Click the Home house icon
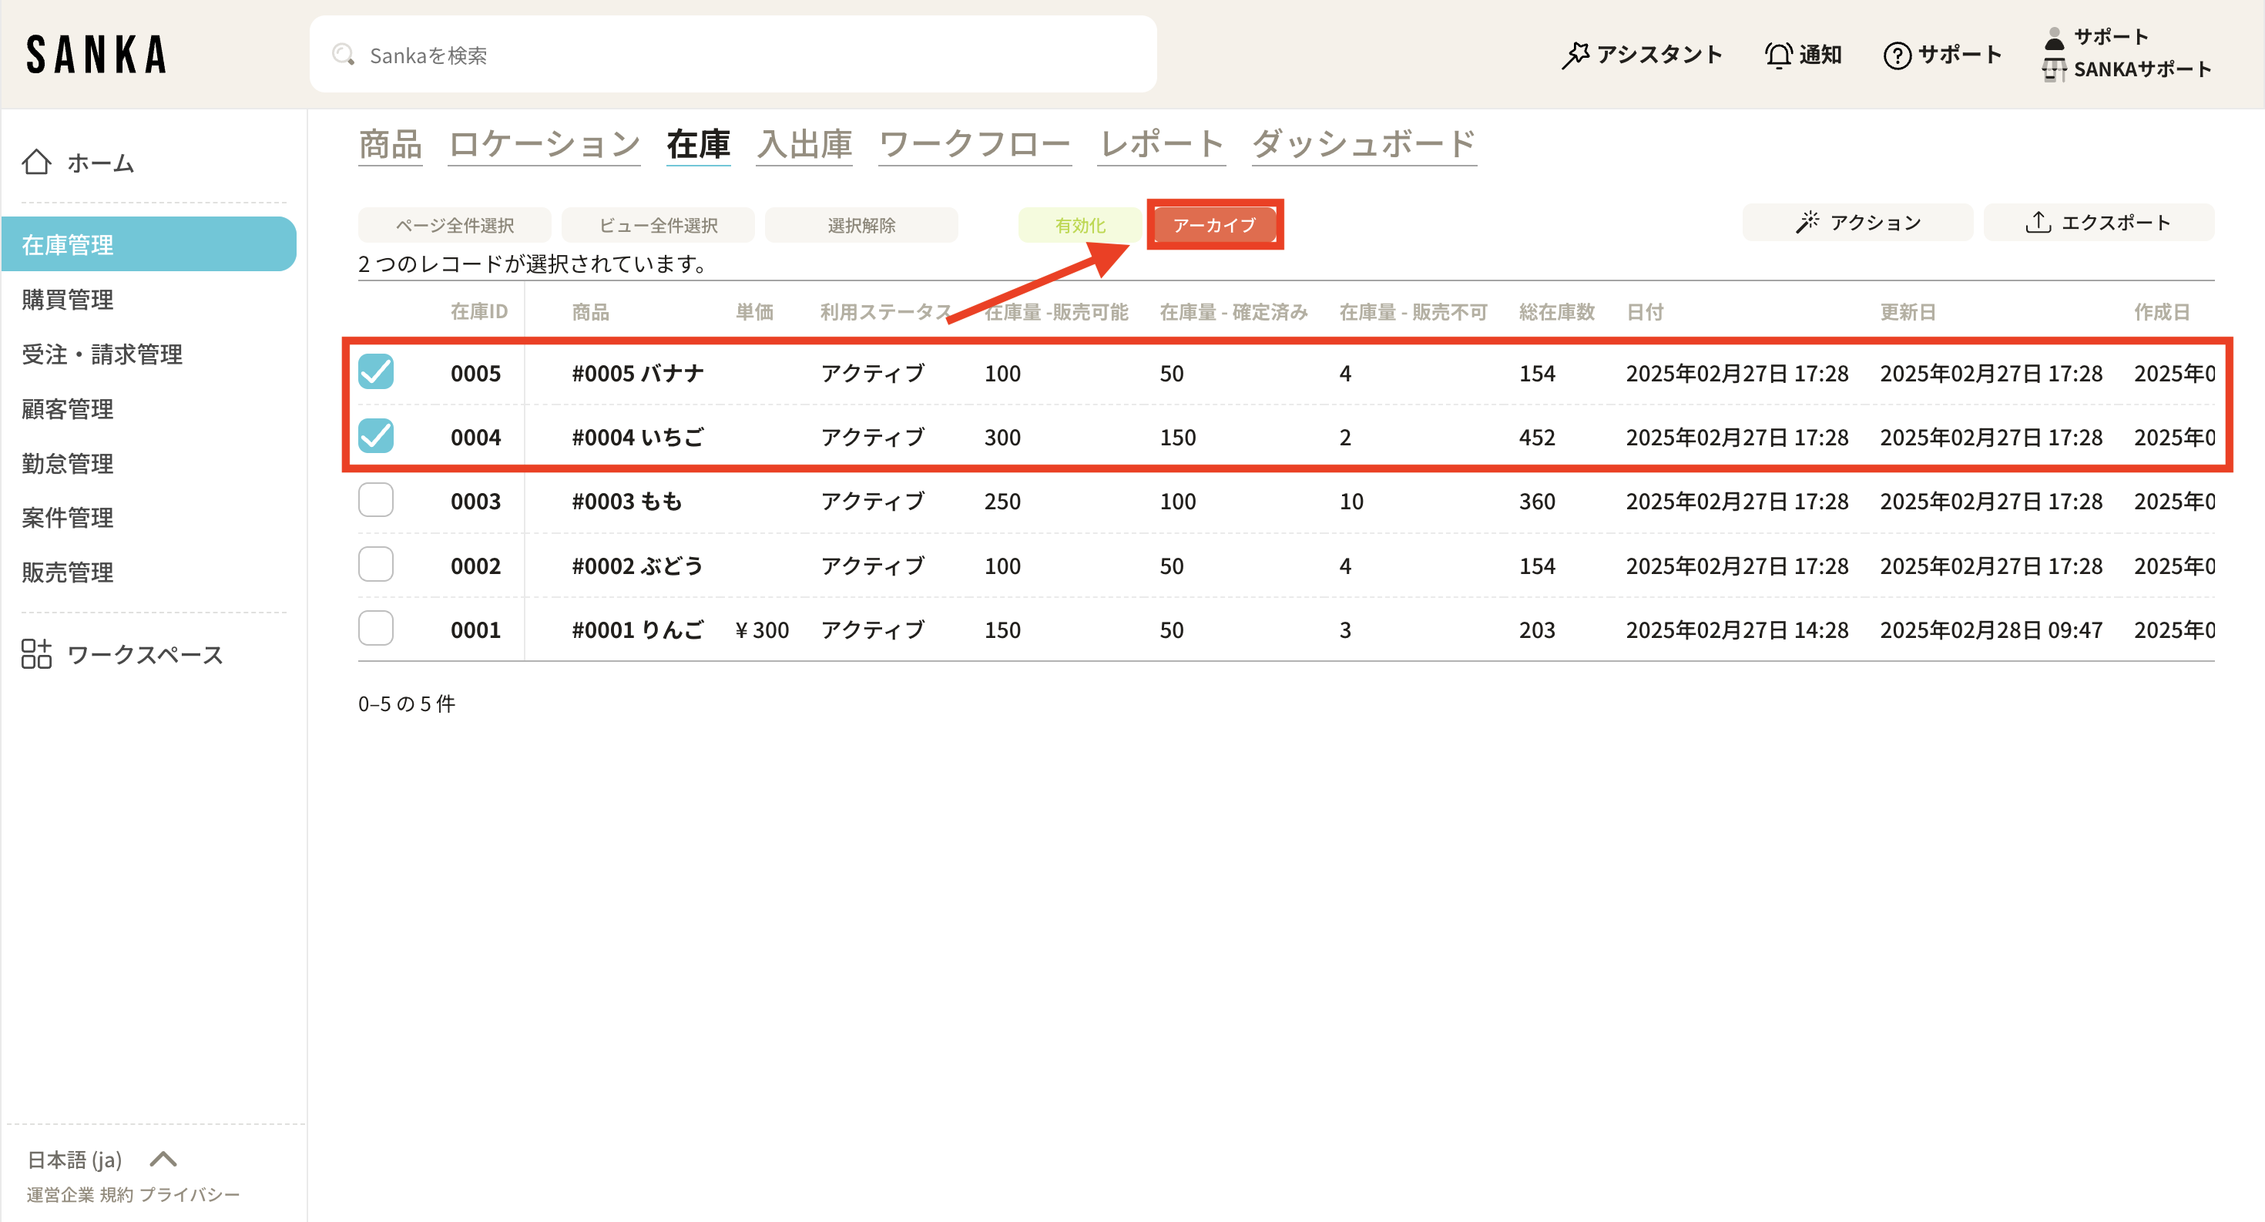Viewport: 2265px width, 1222px height. point(36,163)
